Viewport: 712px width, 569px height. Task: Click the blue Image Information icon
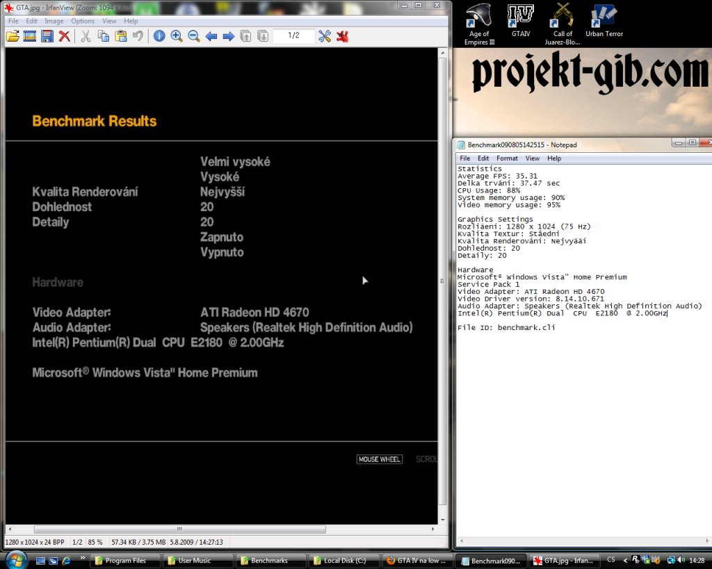click(x=159, y=36)
